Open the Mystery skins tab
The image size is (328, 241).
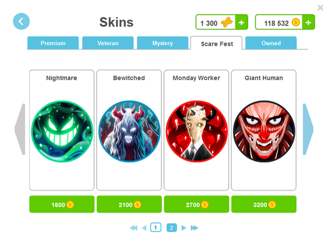tap(162, 43)
